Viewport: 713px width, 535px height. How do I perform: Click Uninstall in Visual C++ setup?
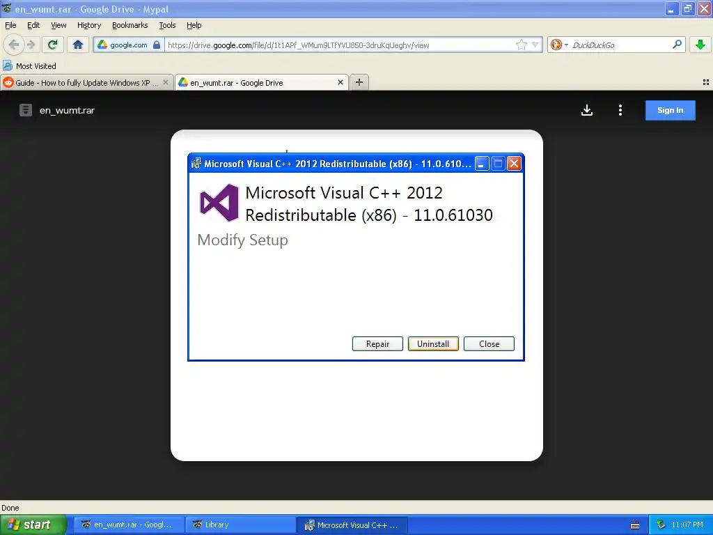pyautogui.click(x=433, y=344)
